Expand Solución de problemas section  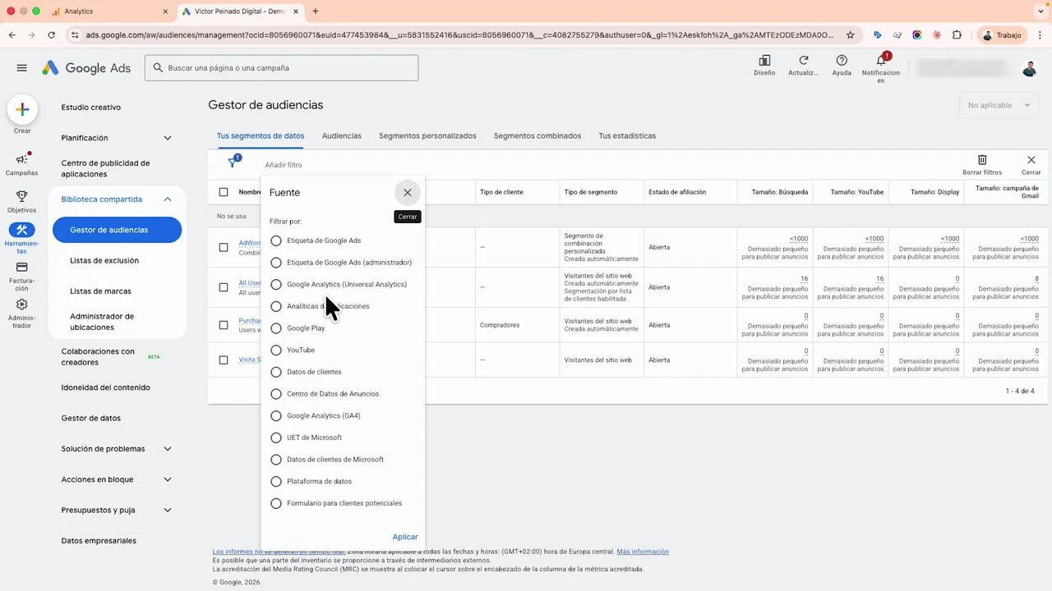click(x=168, y=449)
